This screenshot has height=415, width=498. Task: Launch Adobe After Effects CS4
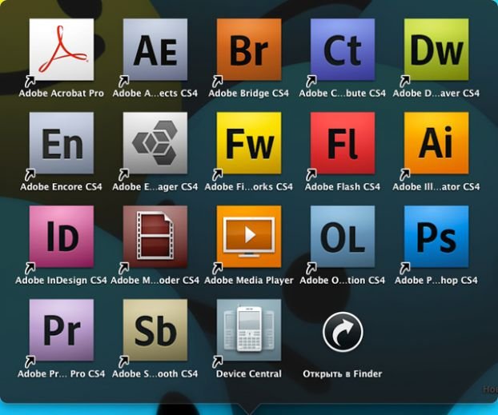point(155,50)
